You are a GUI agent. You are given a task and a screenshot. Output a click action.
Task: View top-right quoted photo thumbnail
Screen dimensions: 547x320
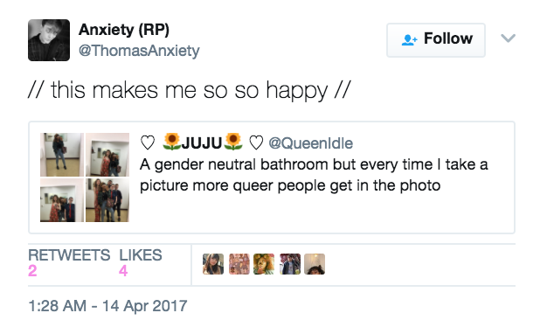(x=107, y=155)
